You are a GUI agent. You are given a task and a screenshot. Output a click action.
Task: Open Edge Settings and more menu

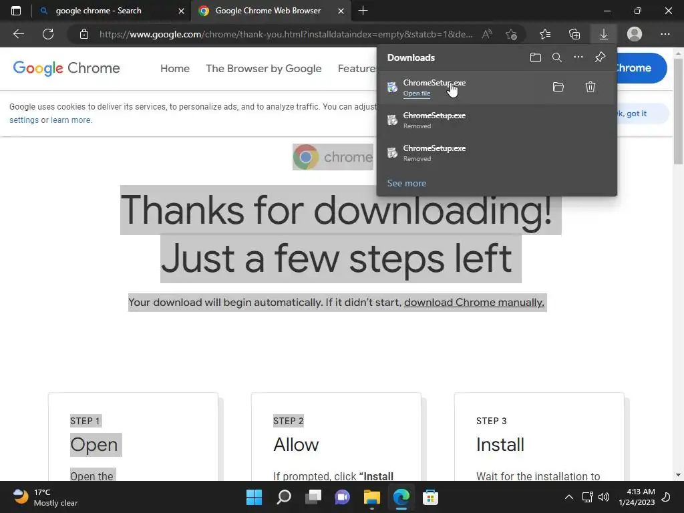coord(665,34)
